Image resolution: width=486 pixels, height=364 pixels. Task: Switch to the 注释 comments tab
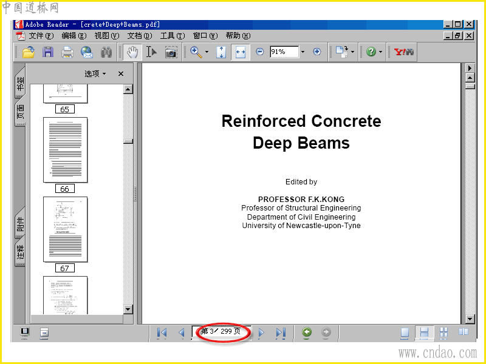tap(20, 252)
